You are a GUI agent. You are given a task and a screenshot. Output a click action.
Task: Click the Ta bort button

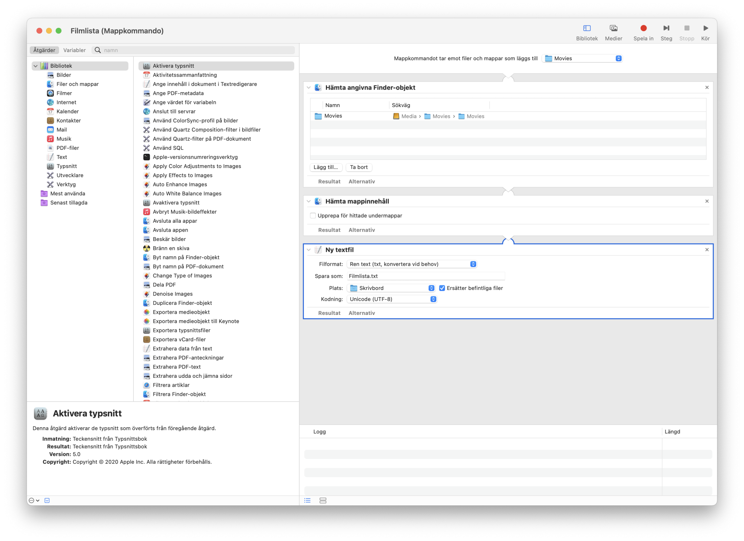tap(359, 167)
